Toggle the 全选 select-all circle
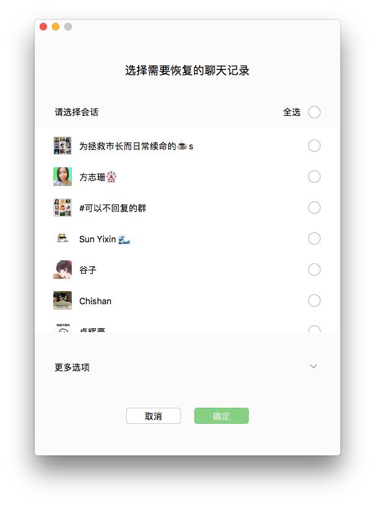The image size is (375, 505). (x=314, y=112)
